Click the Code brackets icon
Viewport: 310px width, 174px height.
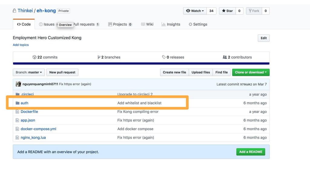(19, 24)
